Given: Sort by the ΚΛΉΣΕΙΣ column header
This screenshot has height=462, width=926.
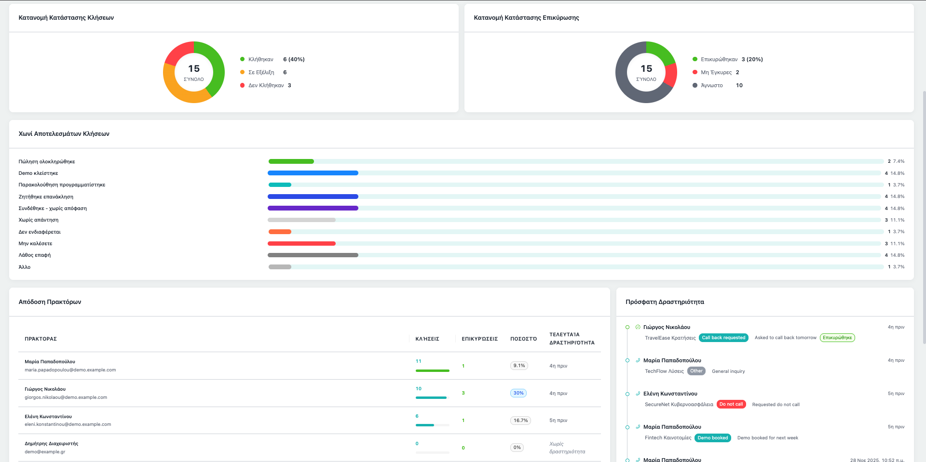Looking at the screenshot, I should 427,339.
